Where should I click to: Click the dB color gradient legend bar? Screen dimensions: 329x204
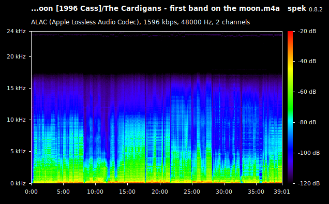[290, 107]
